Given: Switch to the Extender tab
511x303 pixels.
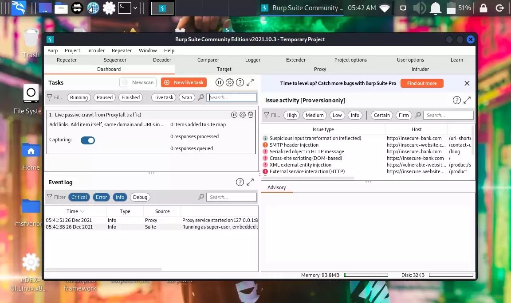Looking at the screenshot, I should pyautogui.click(x=295, y=60).
